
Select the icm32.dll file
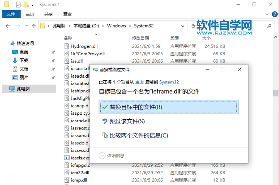[x=80, y=173]
